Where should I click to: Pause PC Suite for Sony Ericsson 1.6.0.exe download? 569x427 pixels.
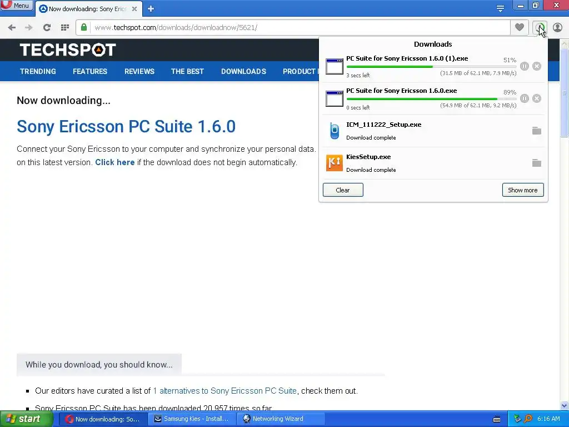point(525,98)
